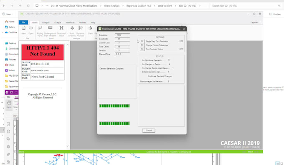The width and height of the screenshot is (284, 165).
Task: Click 'send to client' in breadcrumb path
Action: pos(165,6)
